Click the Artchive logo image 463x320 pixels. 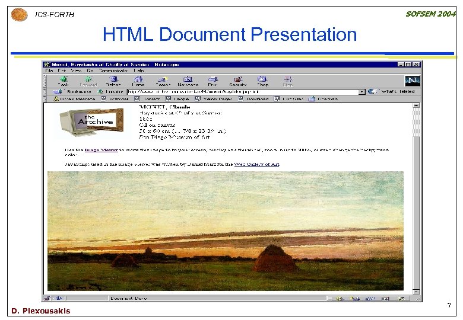(x=91, y=121)
